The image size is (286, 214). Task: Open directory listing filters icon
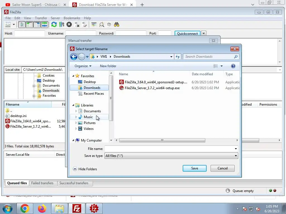click(94, 25)
